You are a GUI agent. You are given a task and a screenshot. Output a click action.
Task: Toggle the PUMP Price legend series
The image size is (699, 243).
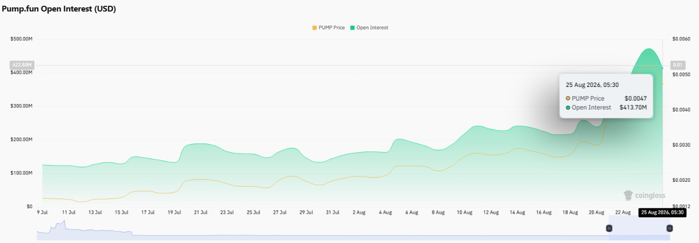(328, 28)
